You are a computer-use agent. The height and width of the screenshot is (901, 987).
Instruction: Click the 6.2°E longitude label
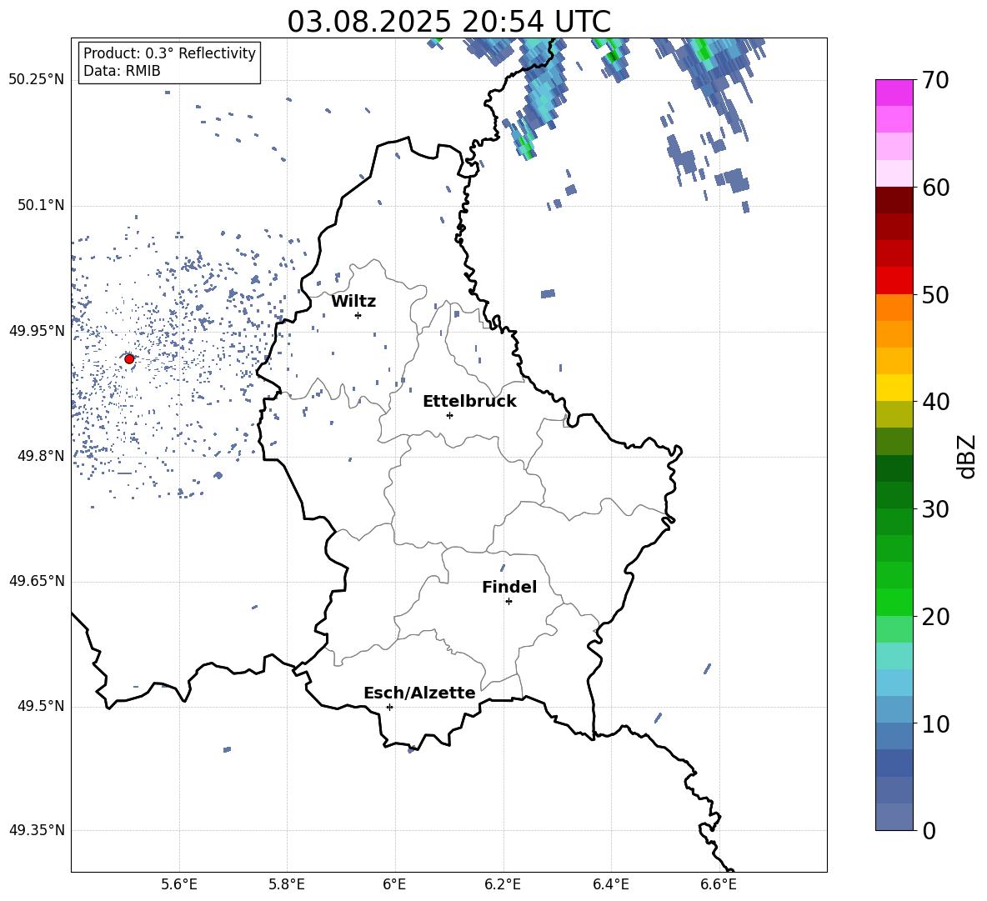click(x=503, y=884)
